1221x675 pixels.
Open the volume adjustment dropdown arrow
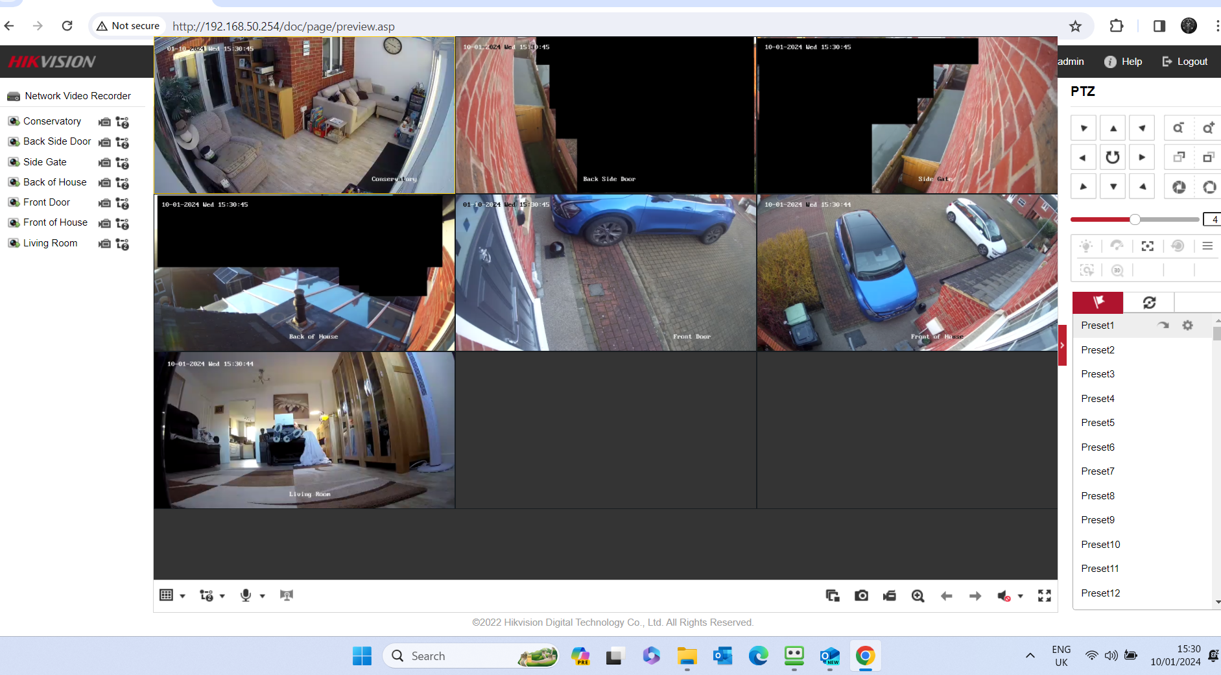click(1019, 595)
